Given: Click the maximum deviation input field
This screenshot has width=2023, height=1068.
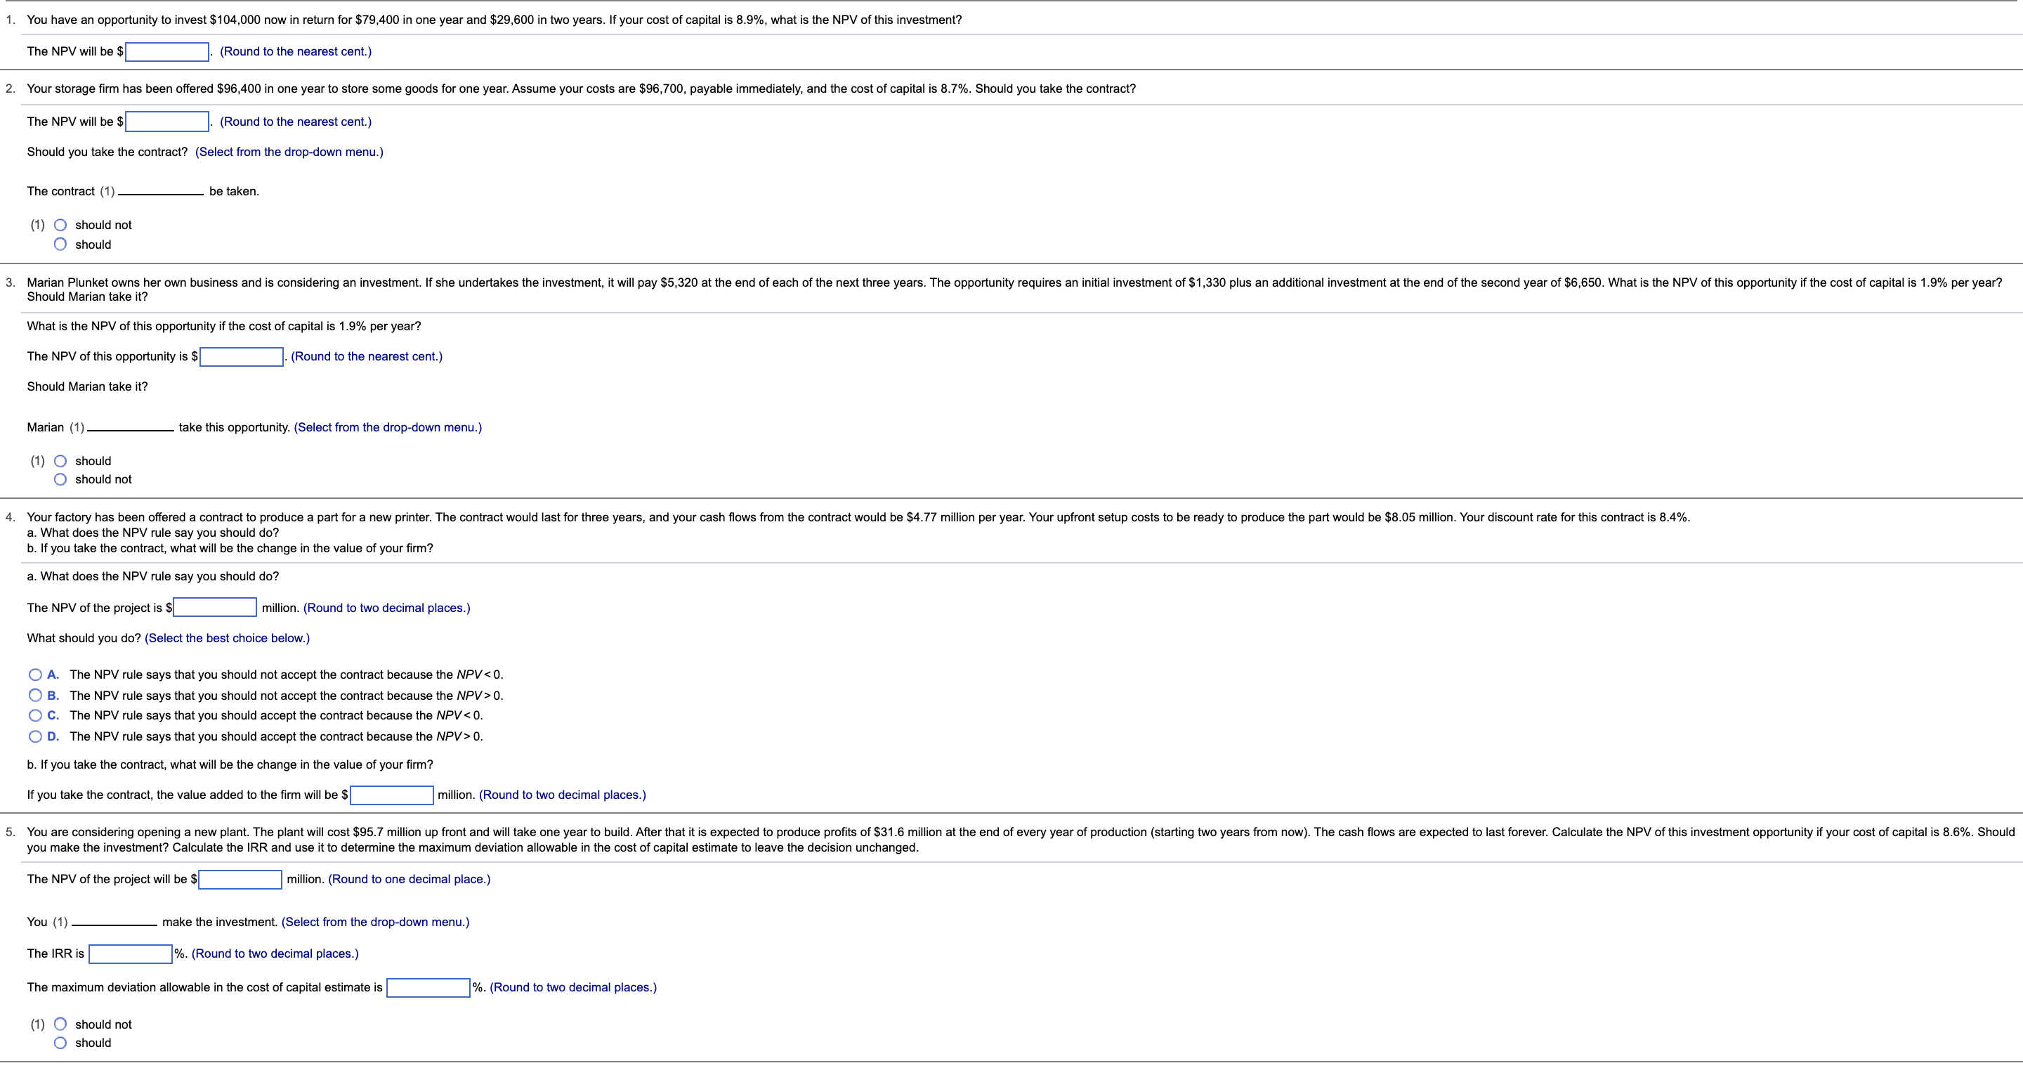Looking at the screenshot, I should 428,988.
